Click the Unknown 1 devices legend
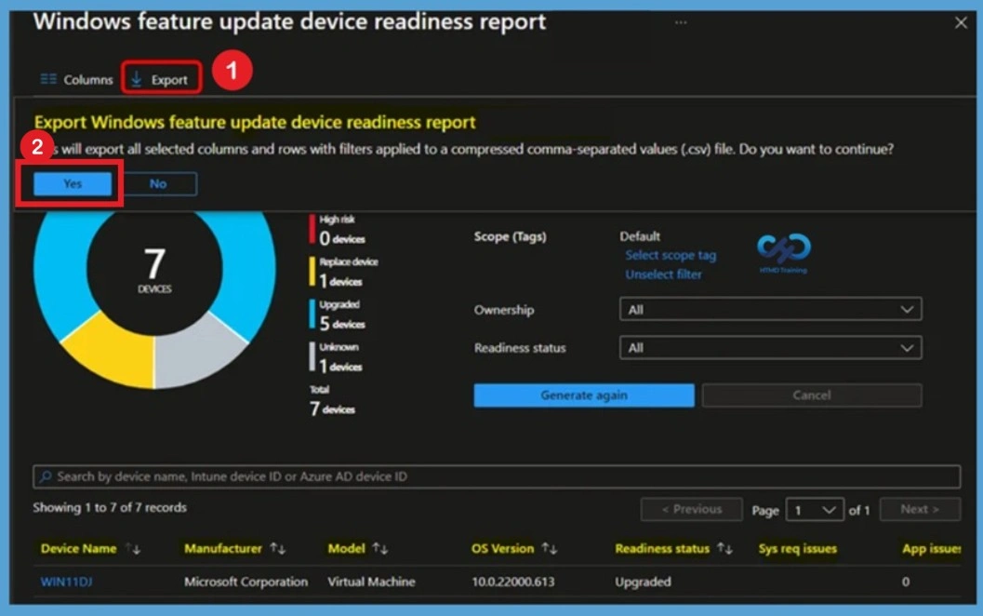 336,358
